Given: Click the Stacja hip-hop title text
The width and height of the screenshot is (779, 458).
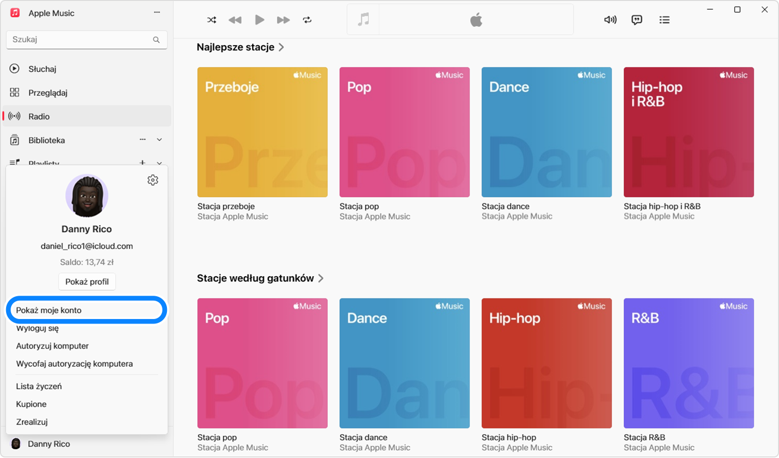Looking at the screenshot, I should pyautogui.click(x=509, y=437).
